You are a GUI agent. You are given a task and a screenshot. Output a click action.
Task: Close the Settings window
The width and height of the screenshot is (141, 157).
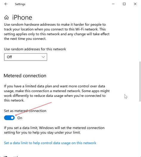tap(135, 4)
